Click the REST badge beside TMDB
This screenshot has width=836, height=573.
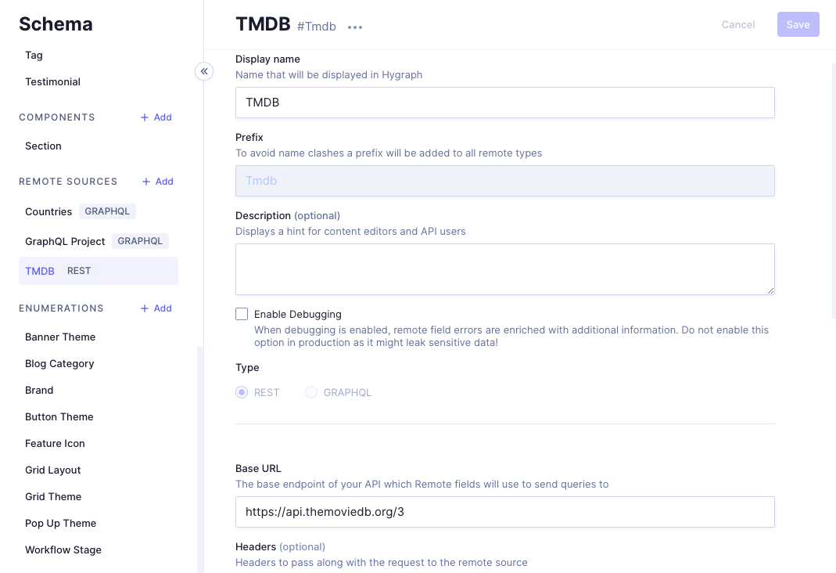[79, 271]
